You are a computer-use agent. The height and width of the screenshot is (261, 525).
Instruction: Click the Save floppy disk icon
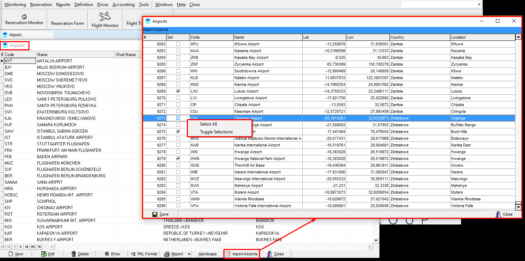[155, 214]
